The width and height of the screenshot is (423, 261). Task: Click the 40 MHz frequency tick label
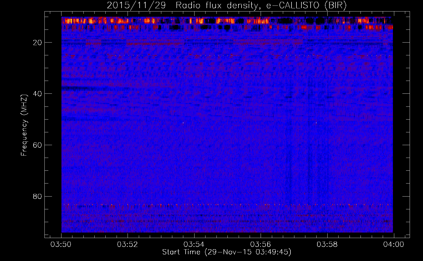[x=38, y=94]
